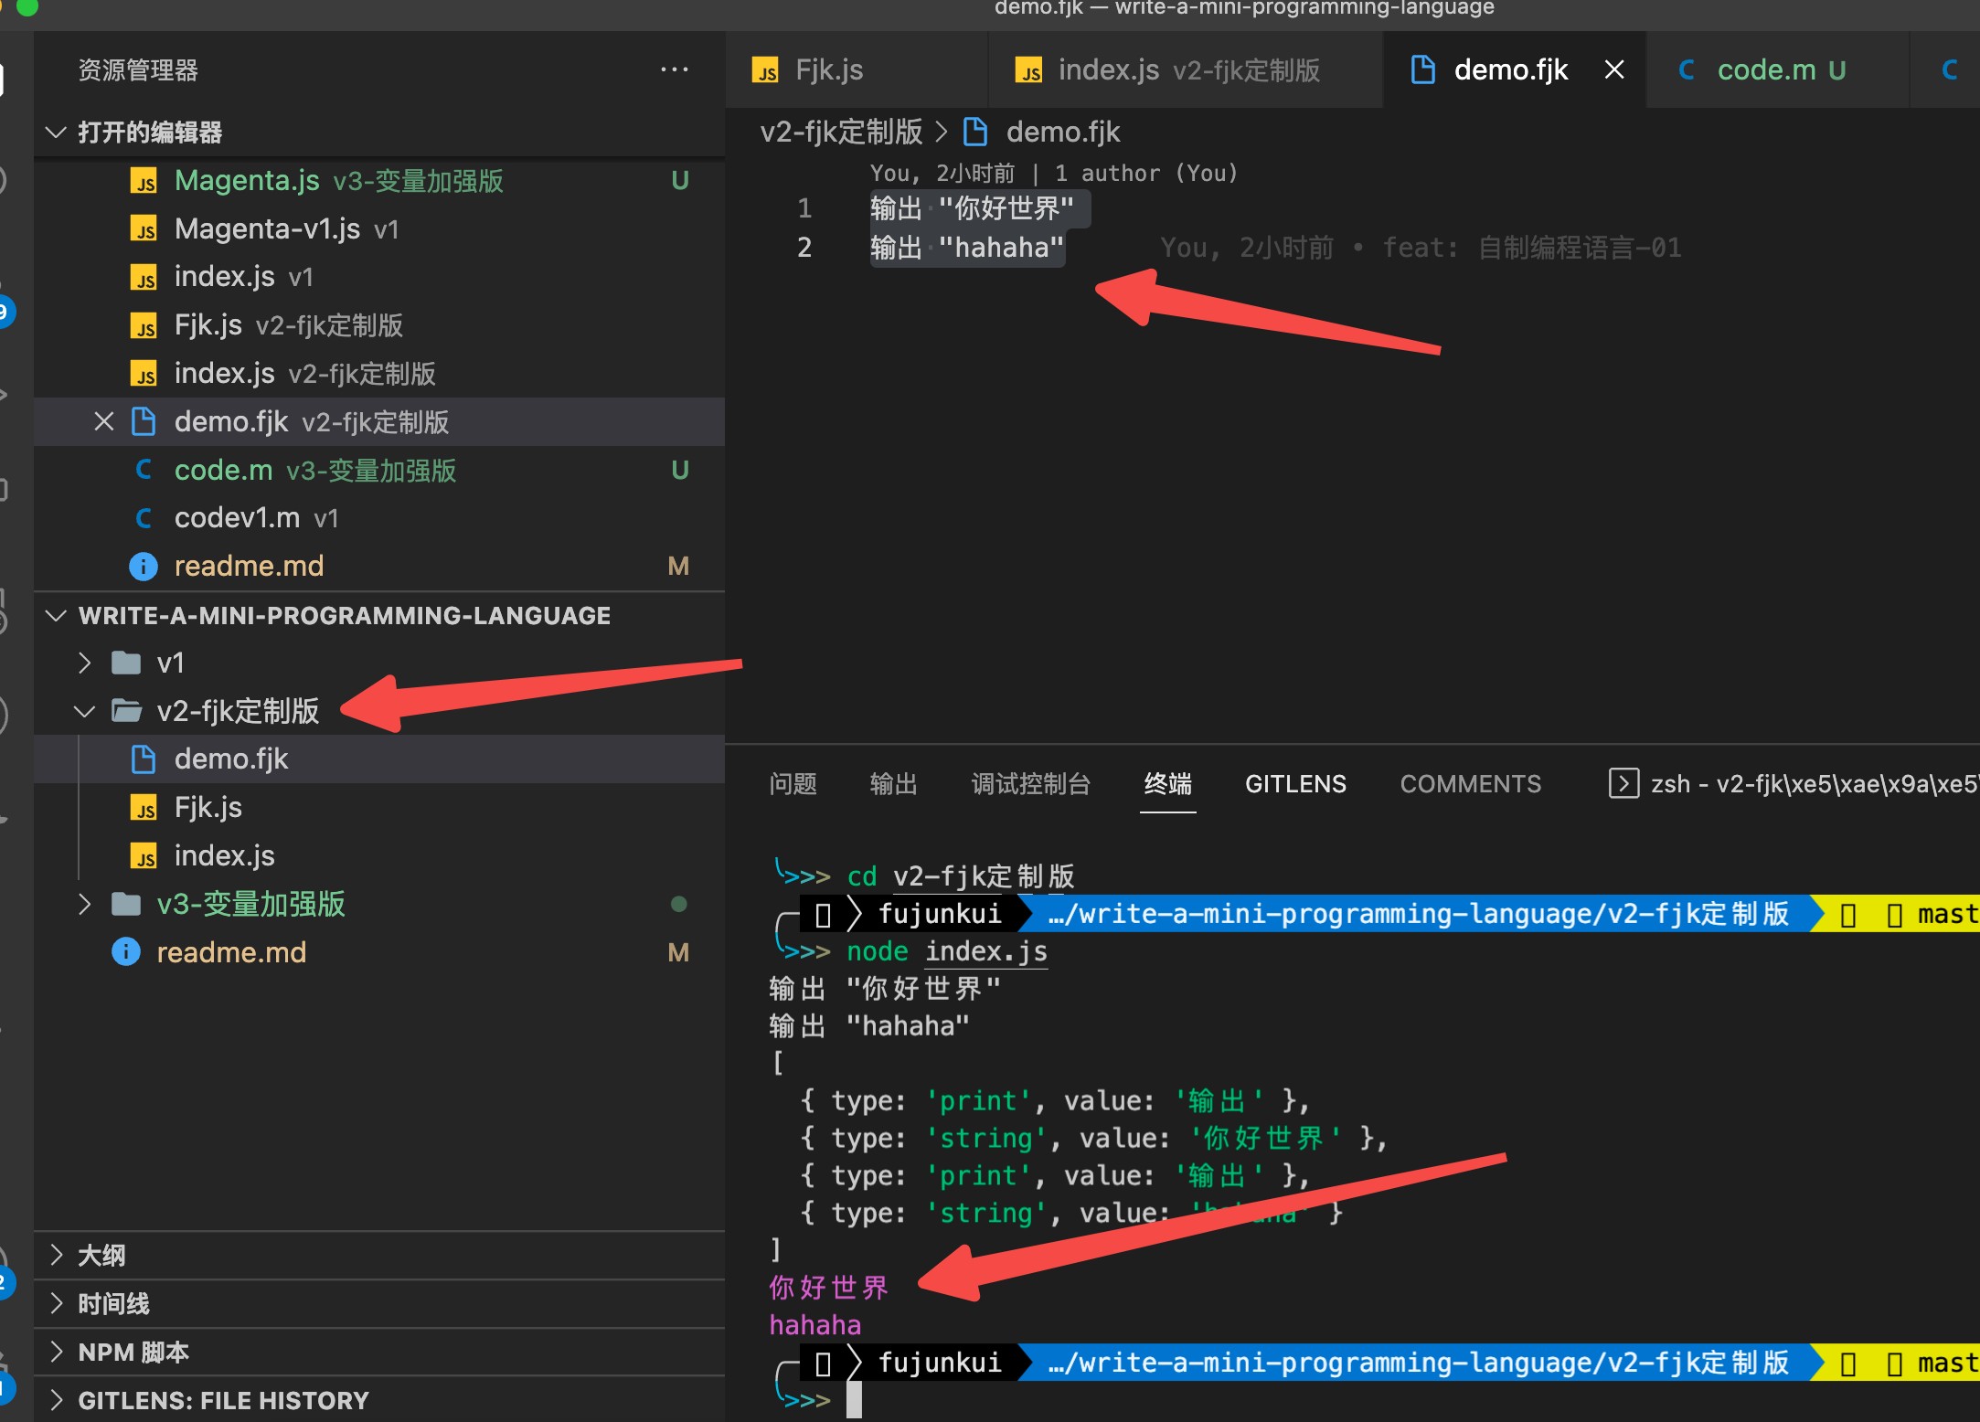Click the v2-fjk定制版 breadcrumb link
Screen dimensions: 1980x1422
click(x=841, y=132)
